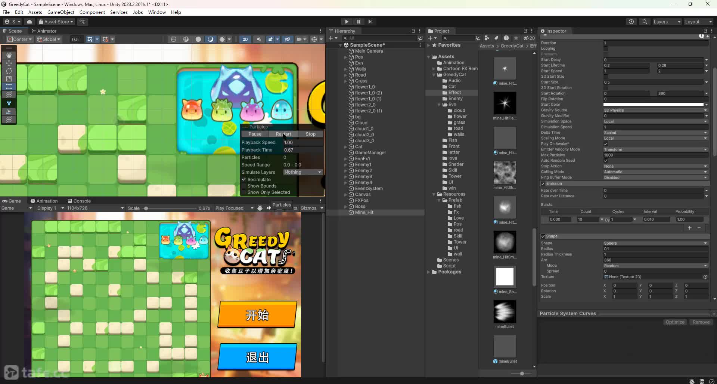Open the Emitter Velocity Mode dropdown
Screen dimensions: 717x384
[656, 149]
